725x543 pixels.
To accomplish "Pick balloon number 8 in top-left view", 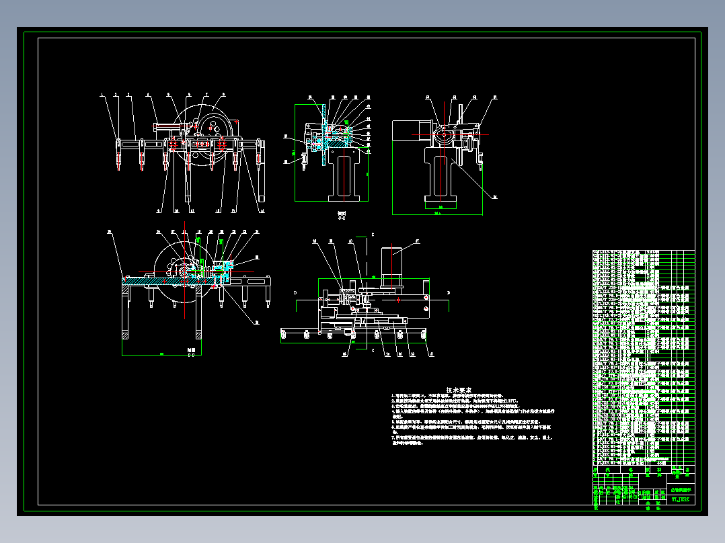I will tap(223, 95).
